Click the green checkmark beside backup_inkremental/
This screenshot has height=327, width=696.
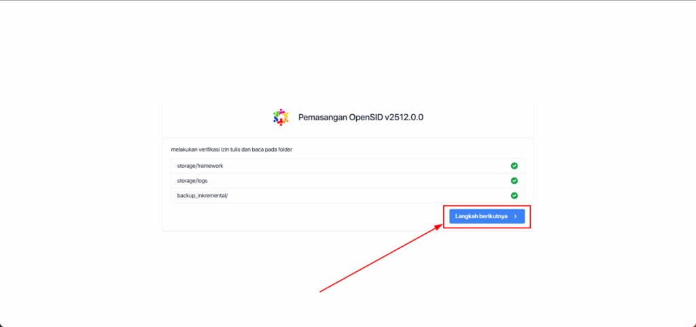514,196
